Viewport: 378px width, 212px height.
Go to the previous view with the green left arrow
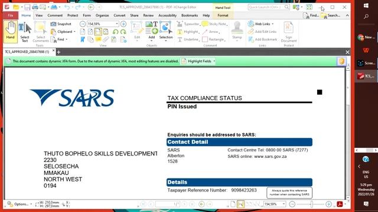click(x=201, y=204)
